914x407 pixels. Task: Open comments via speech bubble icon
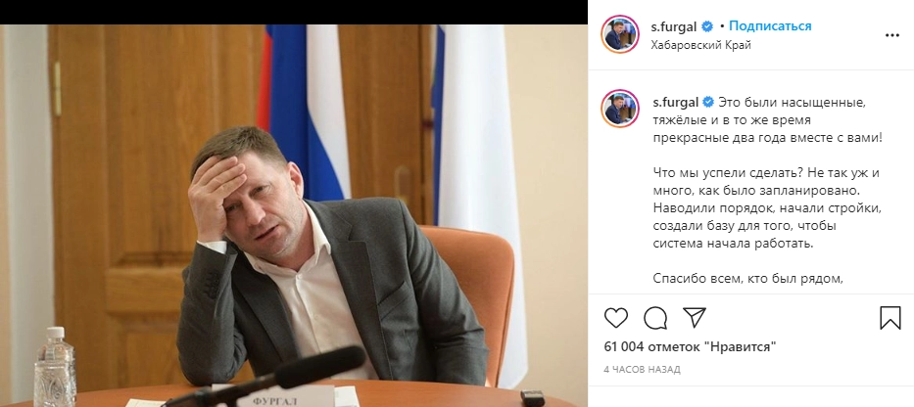click(x=655, y=318)
